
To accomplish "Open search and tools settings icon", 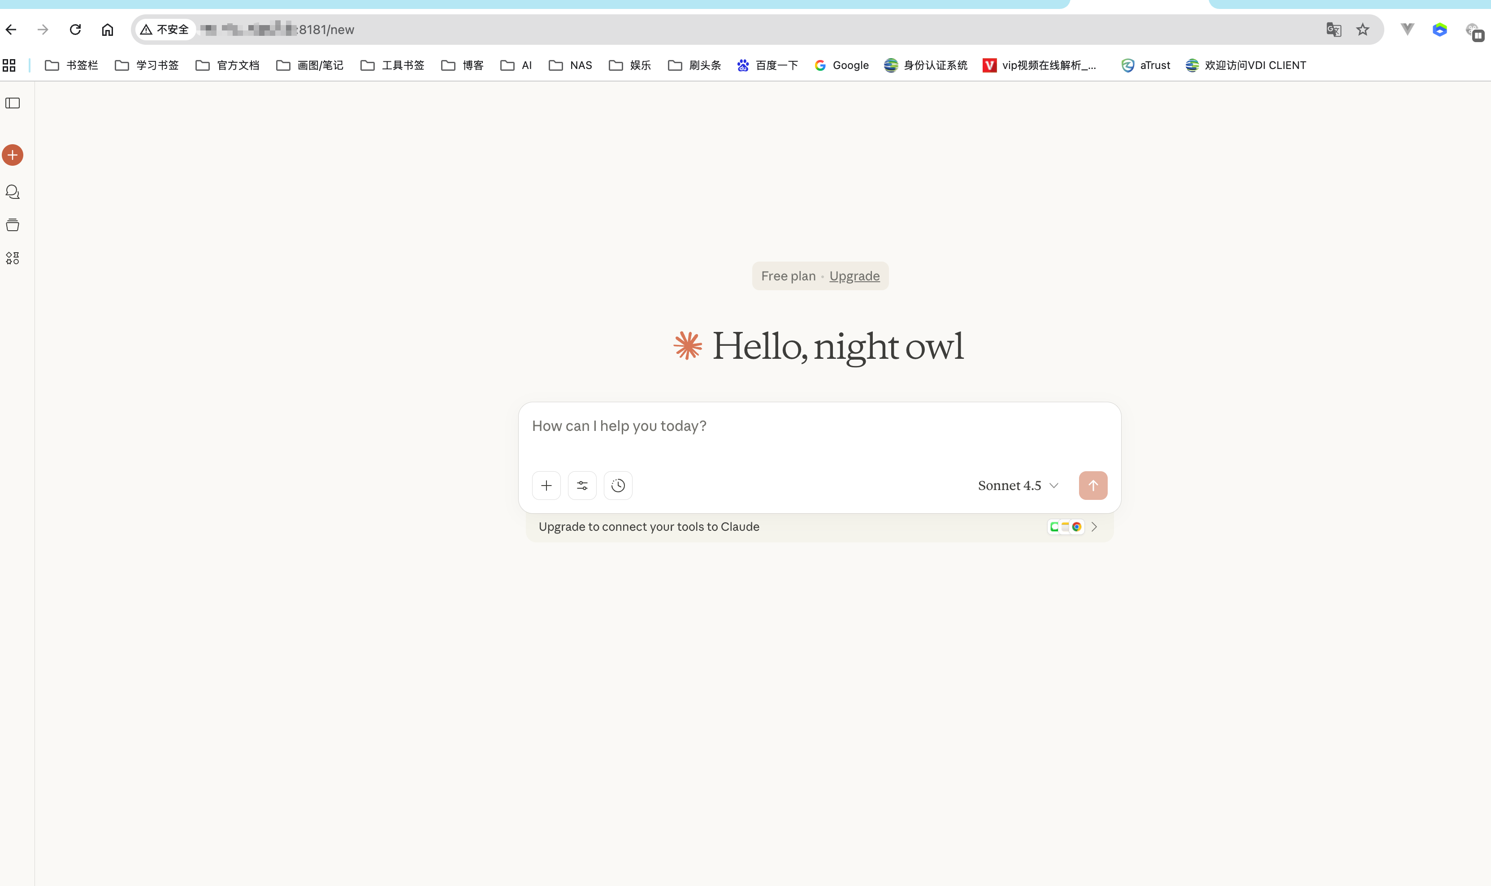I will click(582, 486).
